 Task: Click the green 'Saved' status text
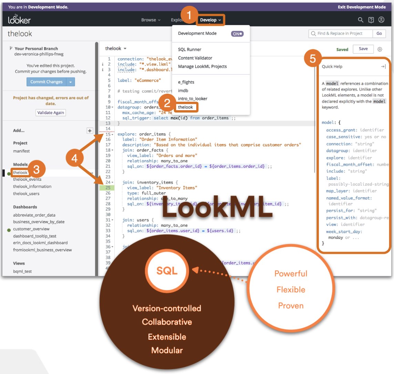(x=342, y=50)
